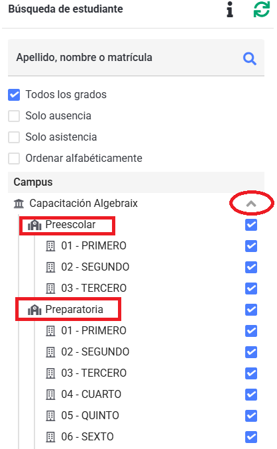
Task: Click the magnifier search icon
Action: coord(250,59)
